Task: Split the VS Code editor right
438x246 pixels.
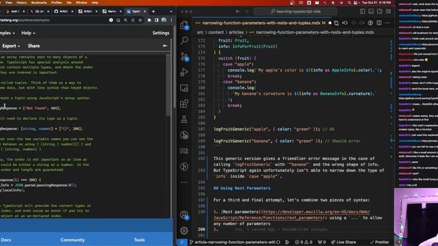Action: [x=379, y=23]
